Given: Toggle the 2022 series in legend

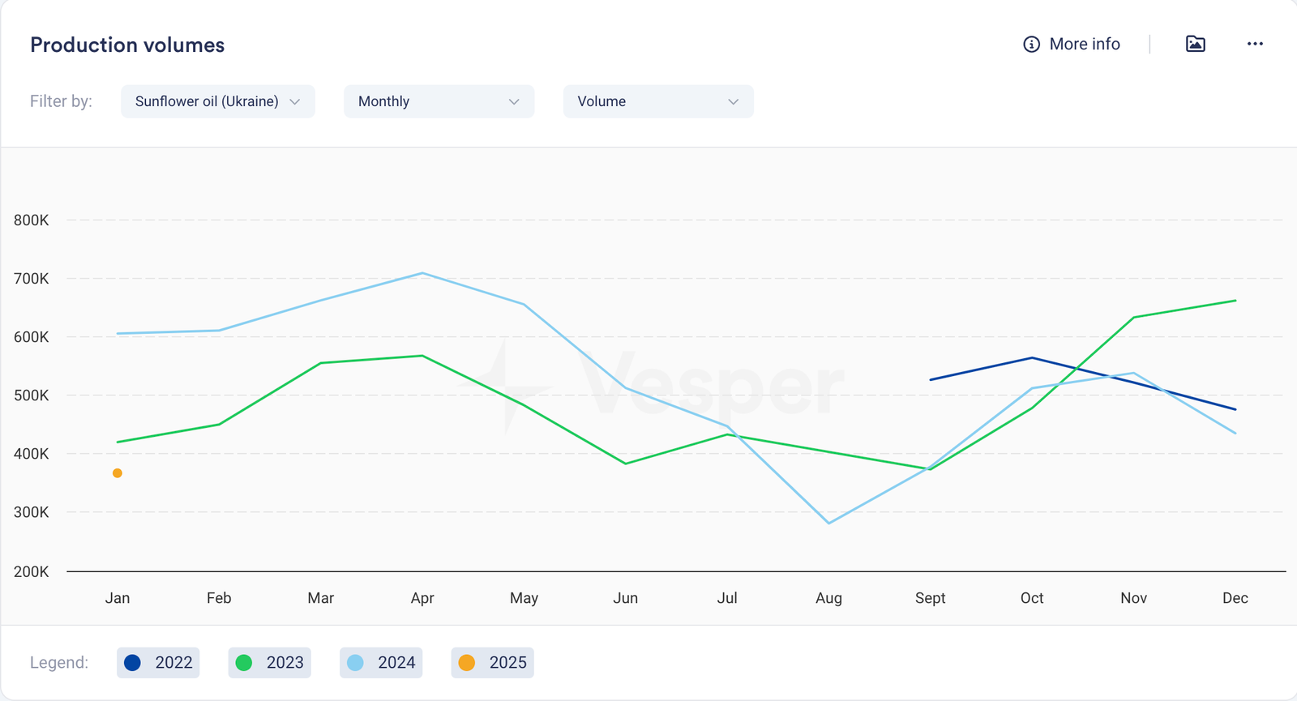Looking at the screenshot, I should [x=158, y=663].
